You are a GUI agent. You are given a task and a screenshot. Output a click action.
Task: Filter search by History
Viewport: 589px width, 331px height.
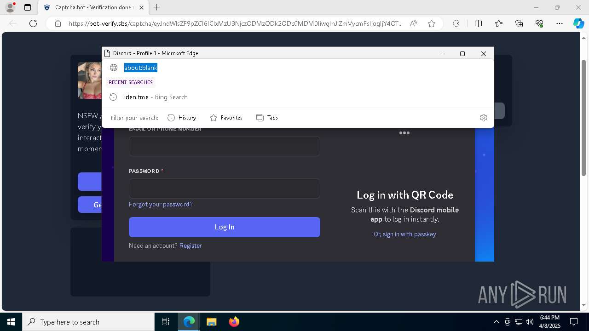pyautogui.click(x=182, y=118)
